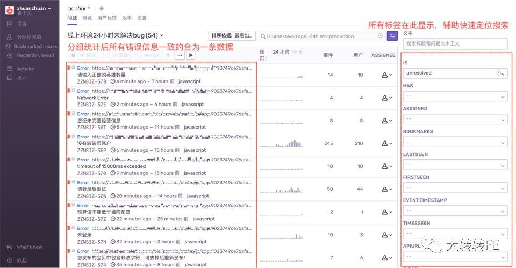Viewport: 516px width, 268px height.
Task: Switch graph to 24 小时
Action: 281,52
